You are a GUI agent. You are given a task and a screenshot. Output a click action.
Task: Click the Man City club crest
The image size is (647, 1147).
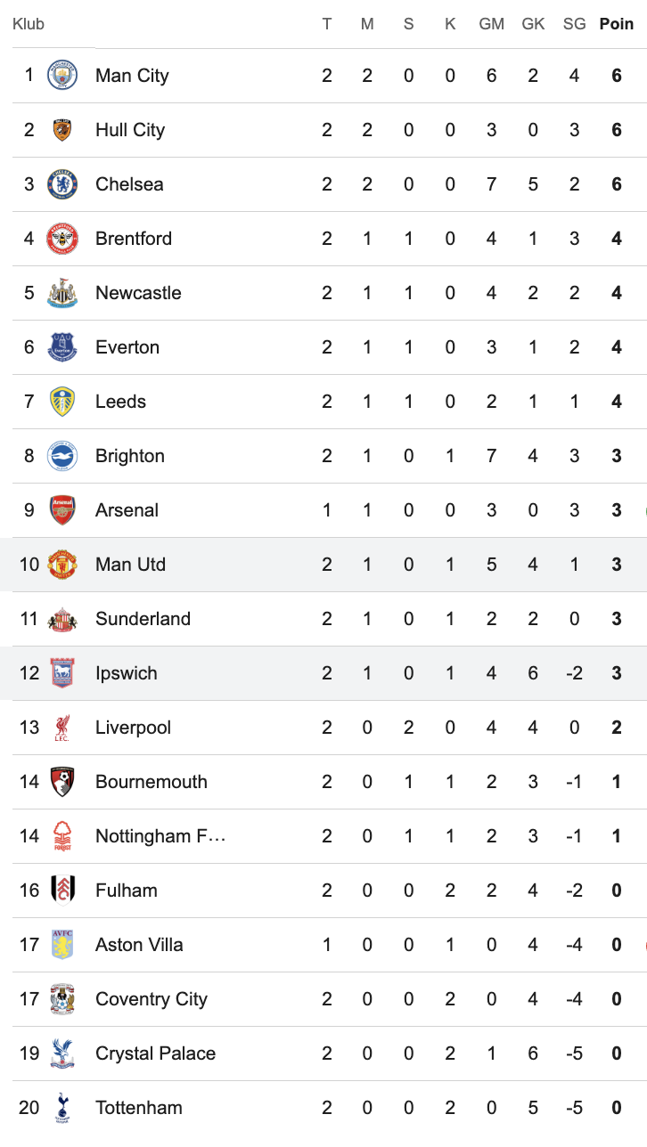pos(62,76)
